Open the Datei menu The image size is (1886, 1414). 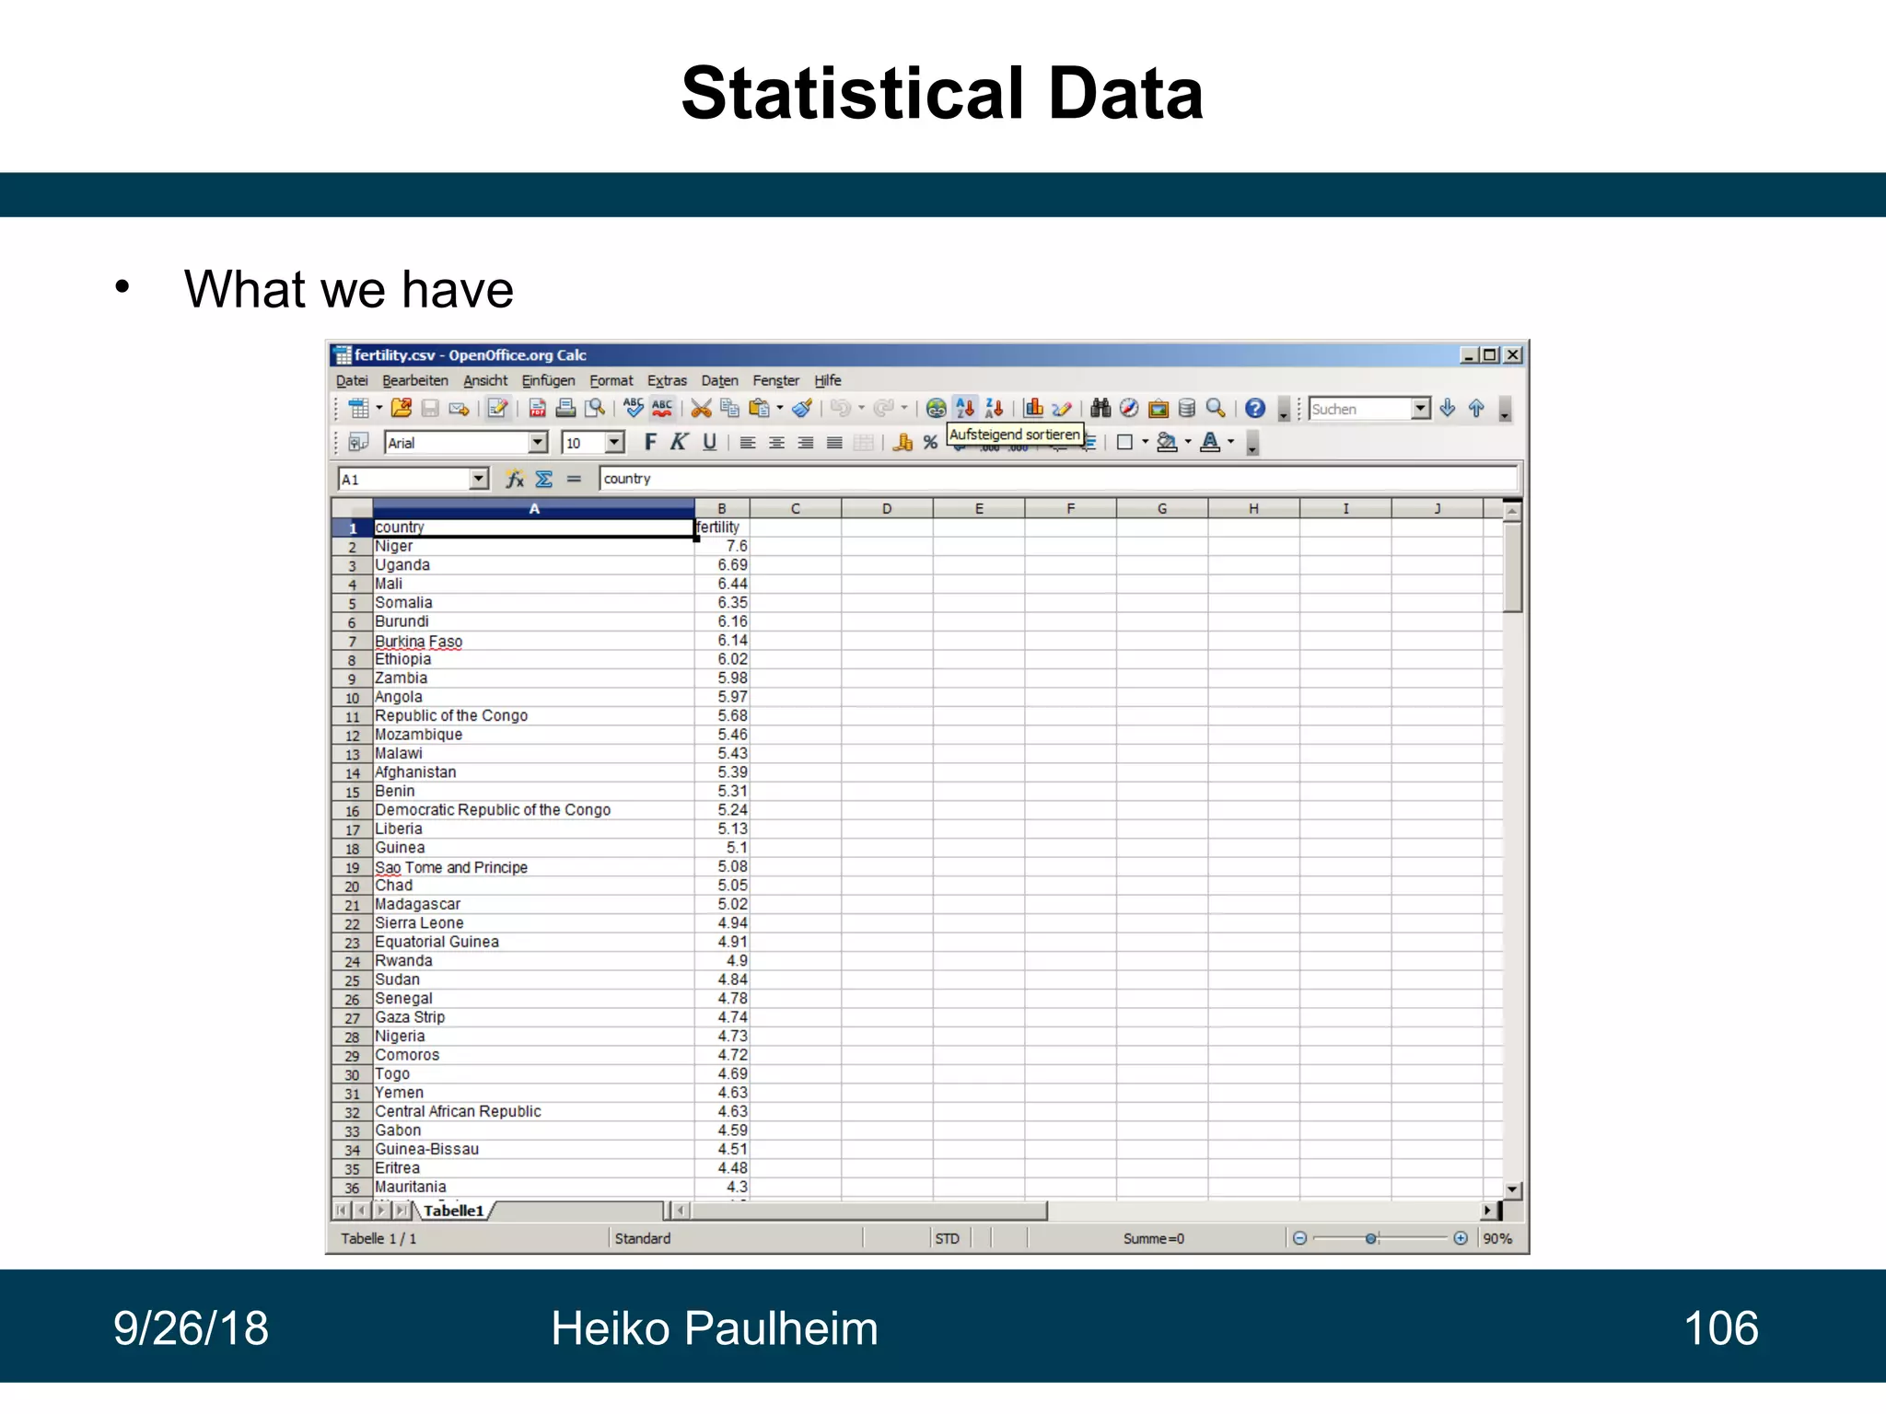click(352, 381)
